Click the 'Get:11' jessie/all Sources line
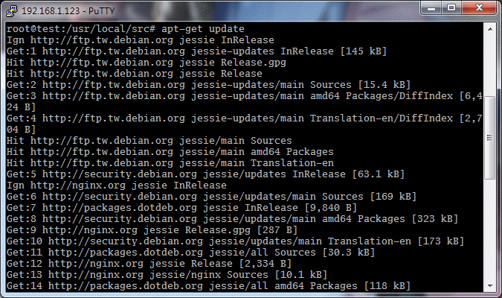This screenshot has width=502, height=298. coord(191,253)
